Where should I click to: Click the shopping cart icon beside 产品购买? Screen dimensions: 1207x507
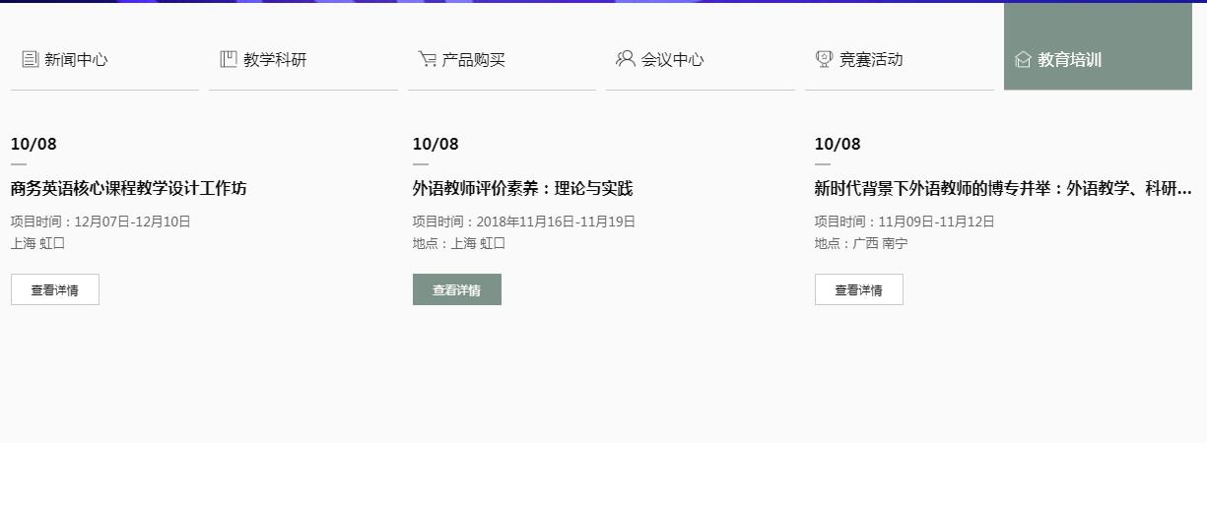point(428,59)
